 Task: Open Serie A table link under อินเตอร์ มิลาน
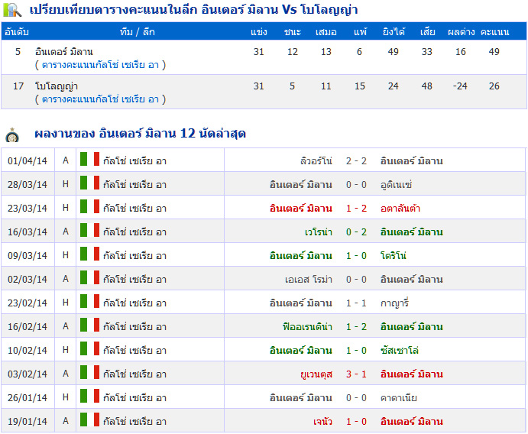(100, 65)
